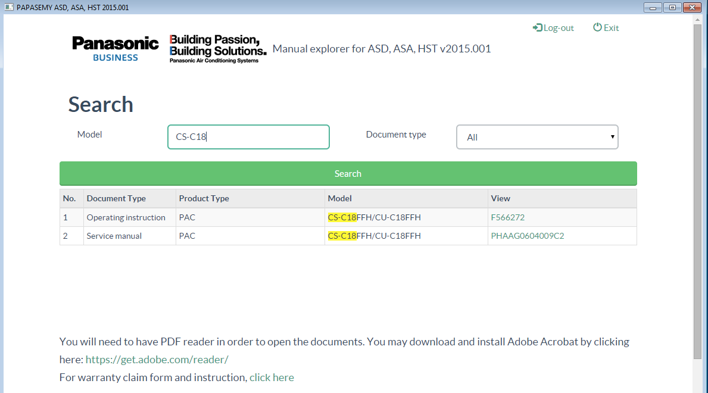Click the View column header
Image resolution: width=708 pixels, height=393 pixels.
point(500,198)
